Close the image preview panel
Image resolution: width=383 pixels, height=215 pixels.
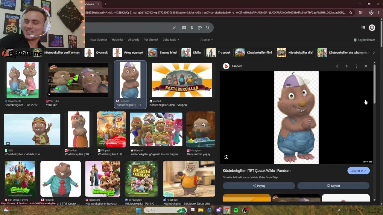coord(366,66)
